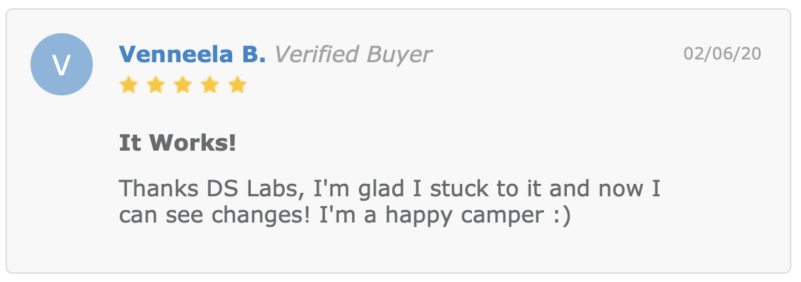Select the fourth rating star
The height and width of the screenshot is (282, 801).
coord(210,84)
